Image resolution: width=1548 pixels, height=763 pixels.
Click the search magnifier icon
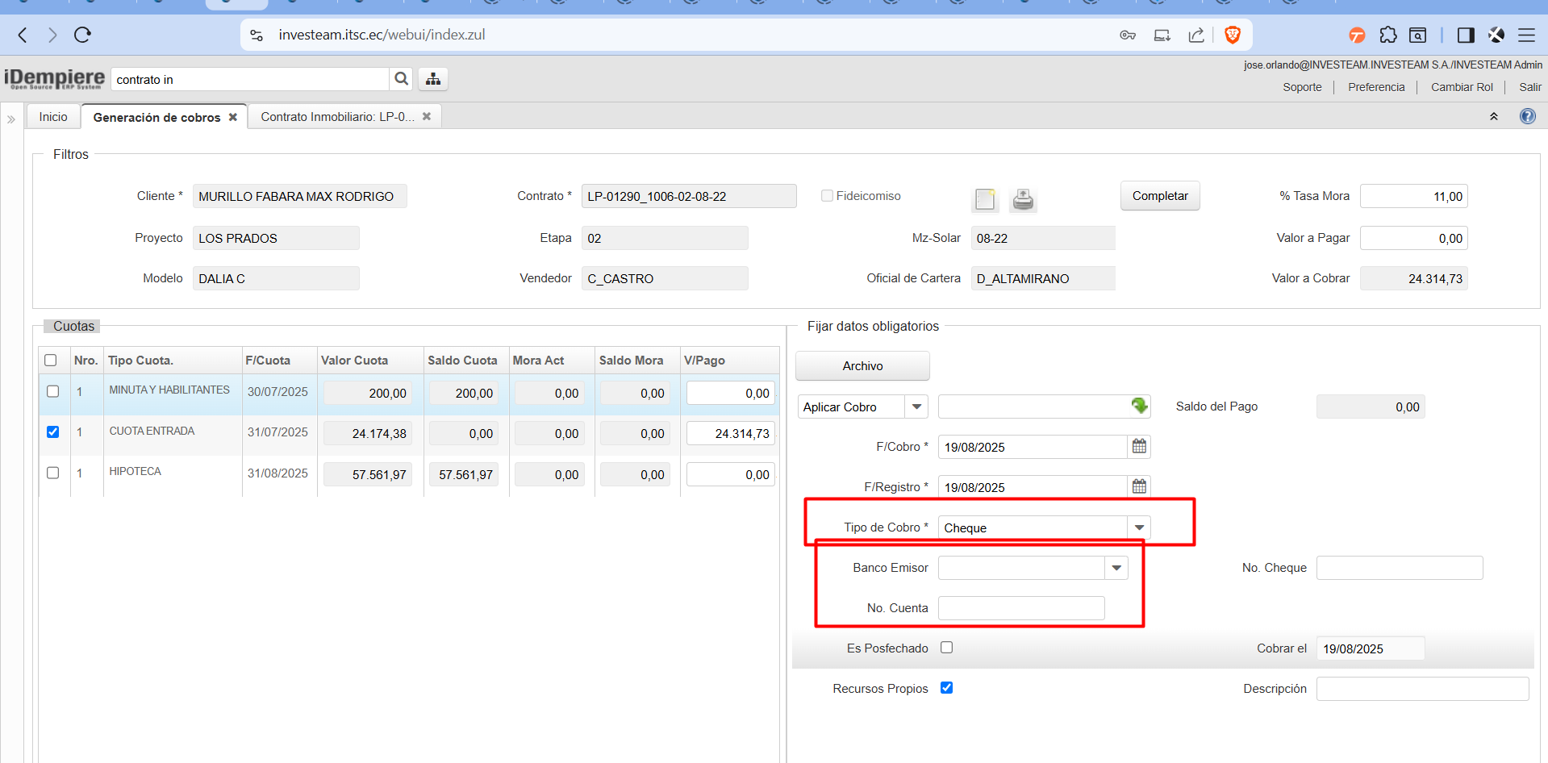pos(401,79)
